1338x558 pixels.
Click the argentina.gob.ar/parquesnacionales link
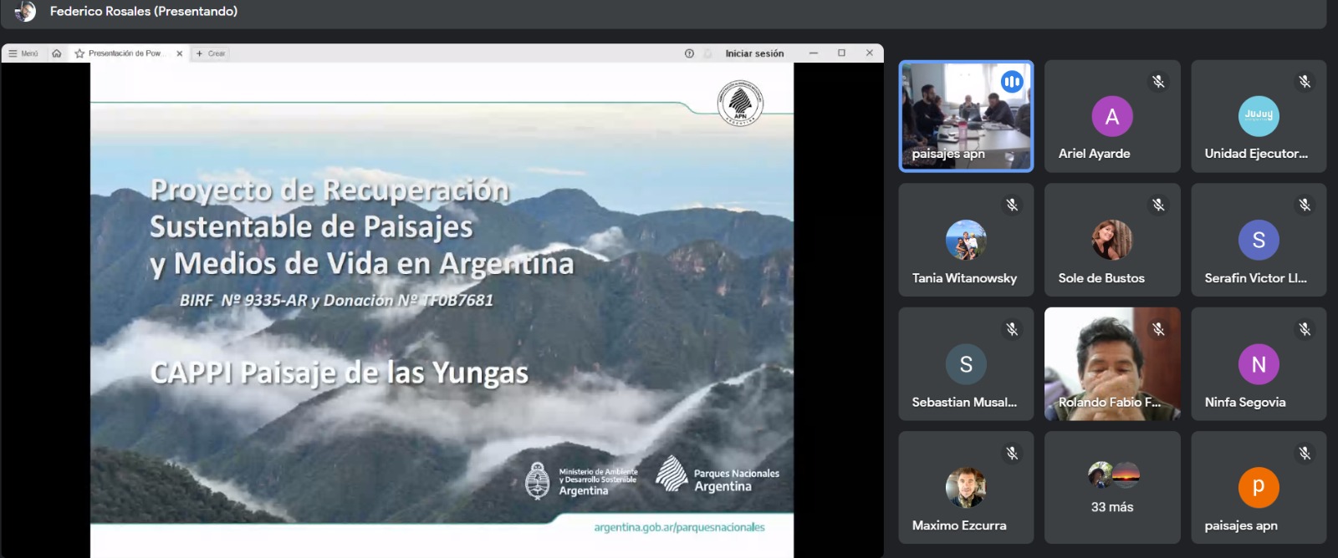[679, 527]
